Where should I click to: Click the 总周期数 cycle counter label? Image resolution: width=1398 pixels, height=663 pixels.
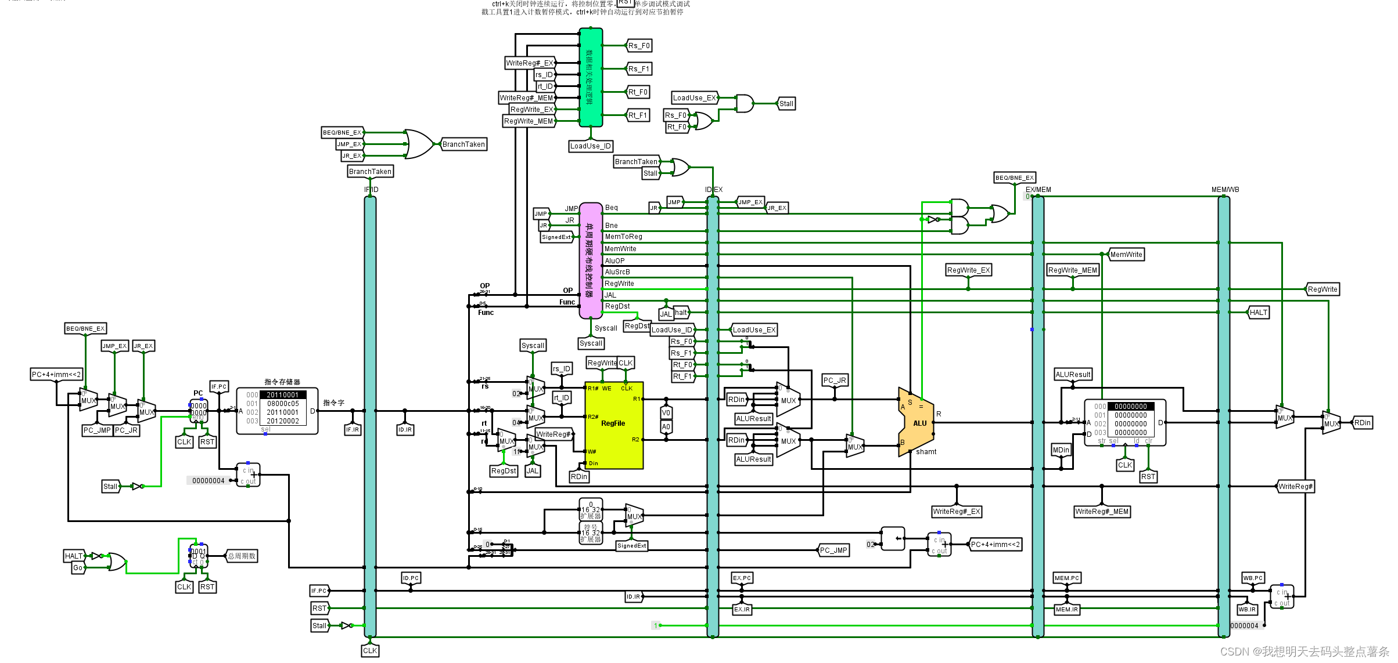tap(242, 556)
